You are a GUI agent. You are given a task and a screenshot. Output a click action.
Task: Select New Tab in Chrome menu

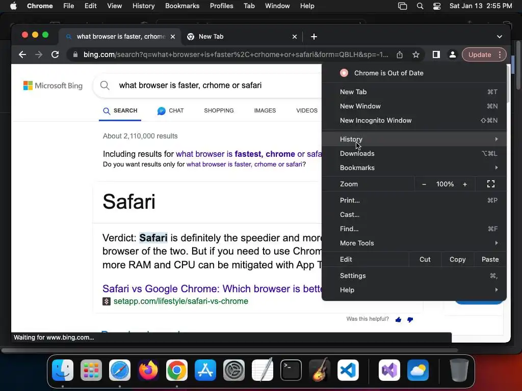click(414, 92)
